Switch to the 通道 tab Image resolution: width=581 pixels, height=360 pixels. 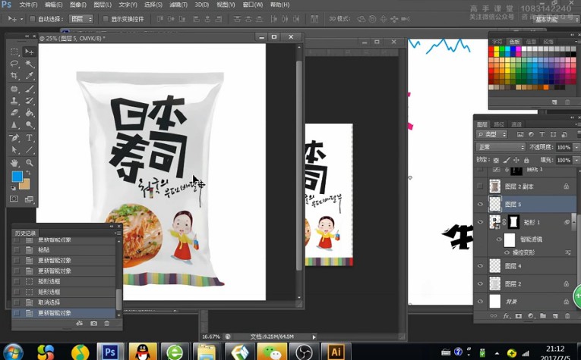tap(516, 124)
